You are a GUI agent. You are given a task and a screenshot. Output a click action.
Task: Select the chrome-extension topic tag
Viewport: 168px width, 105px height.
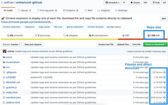(x=12, y=27)
